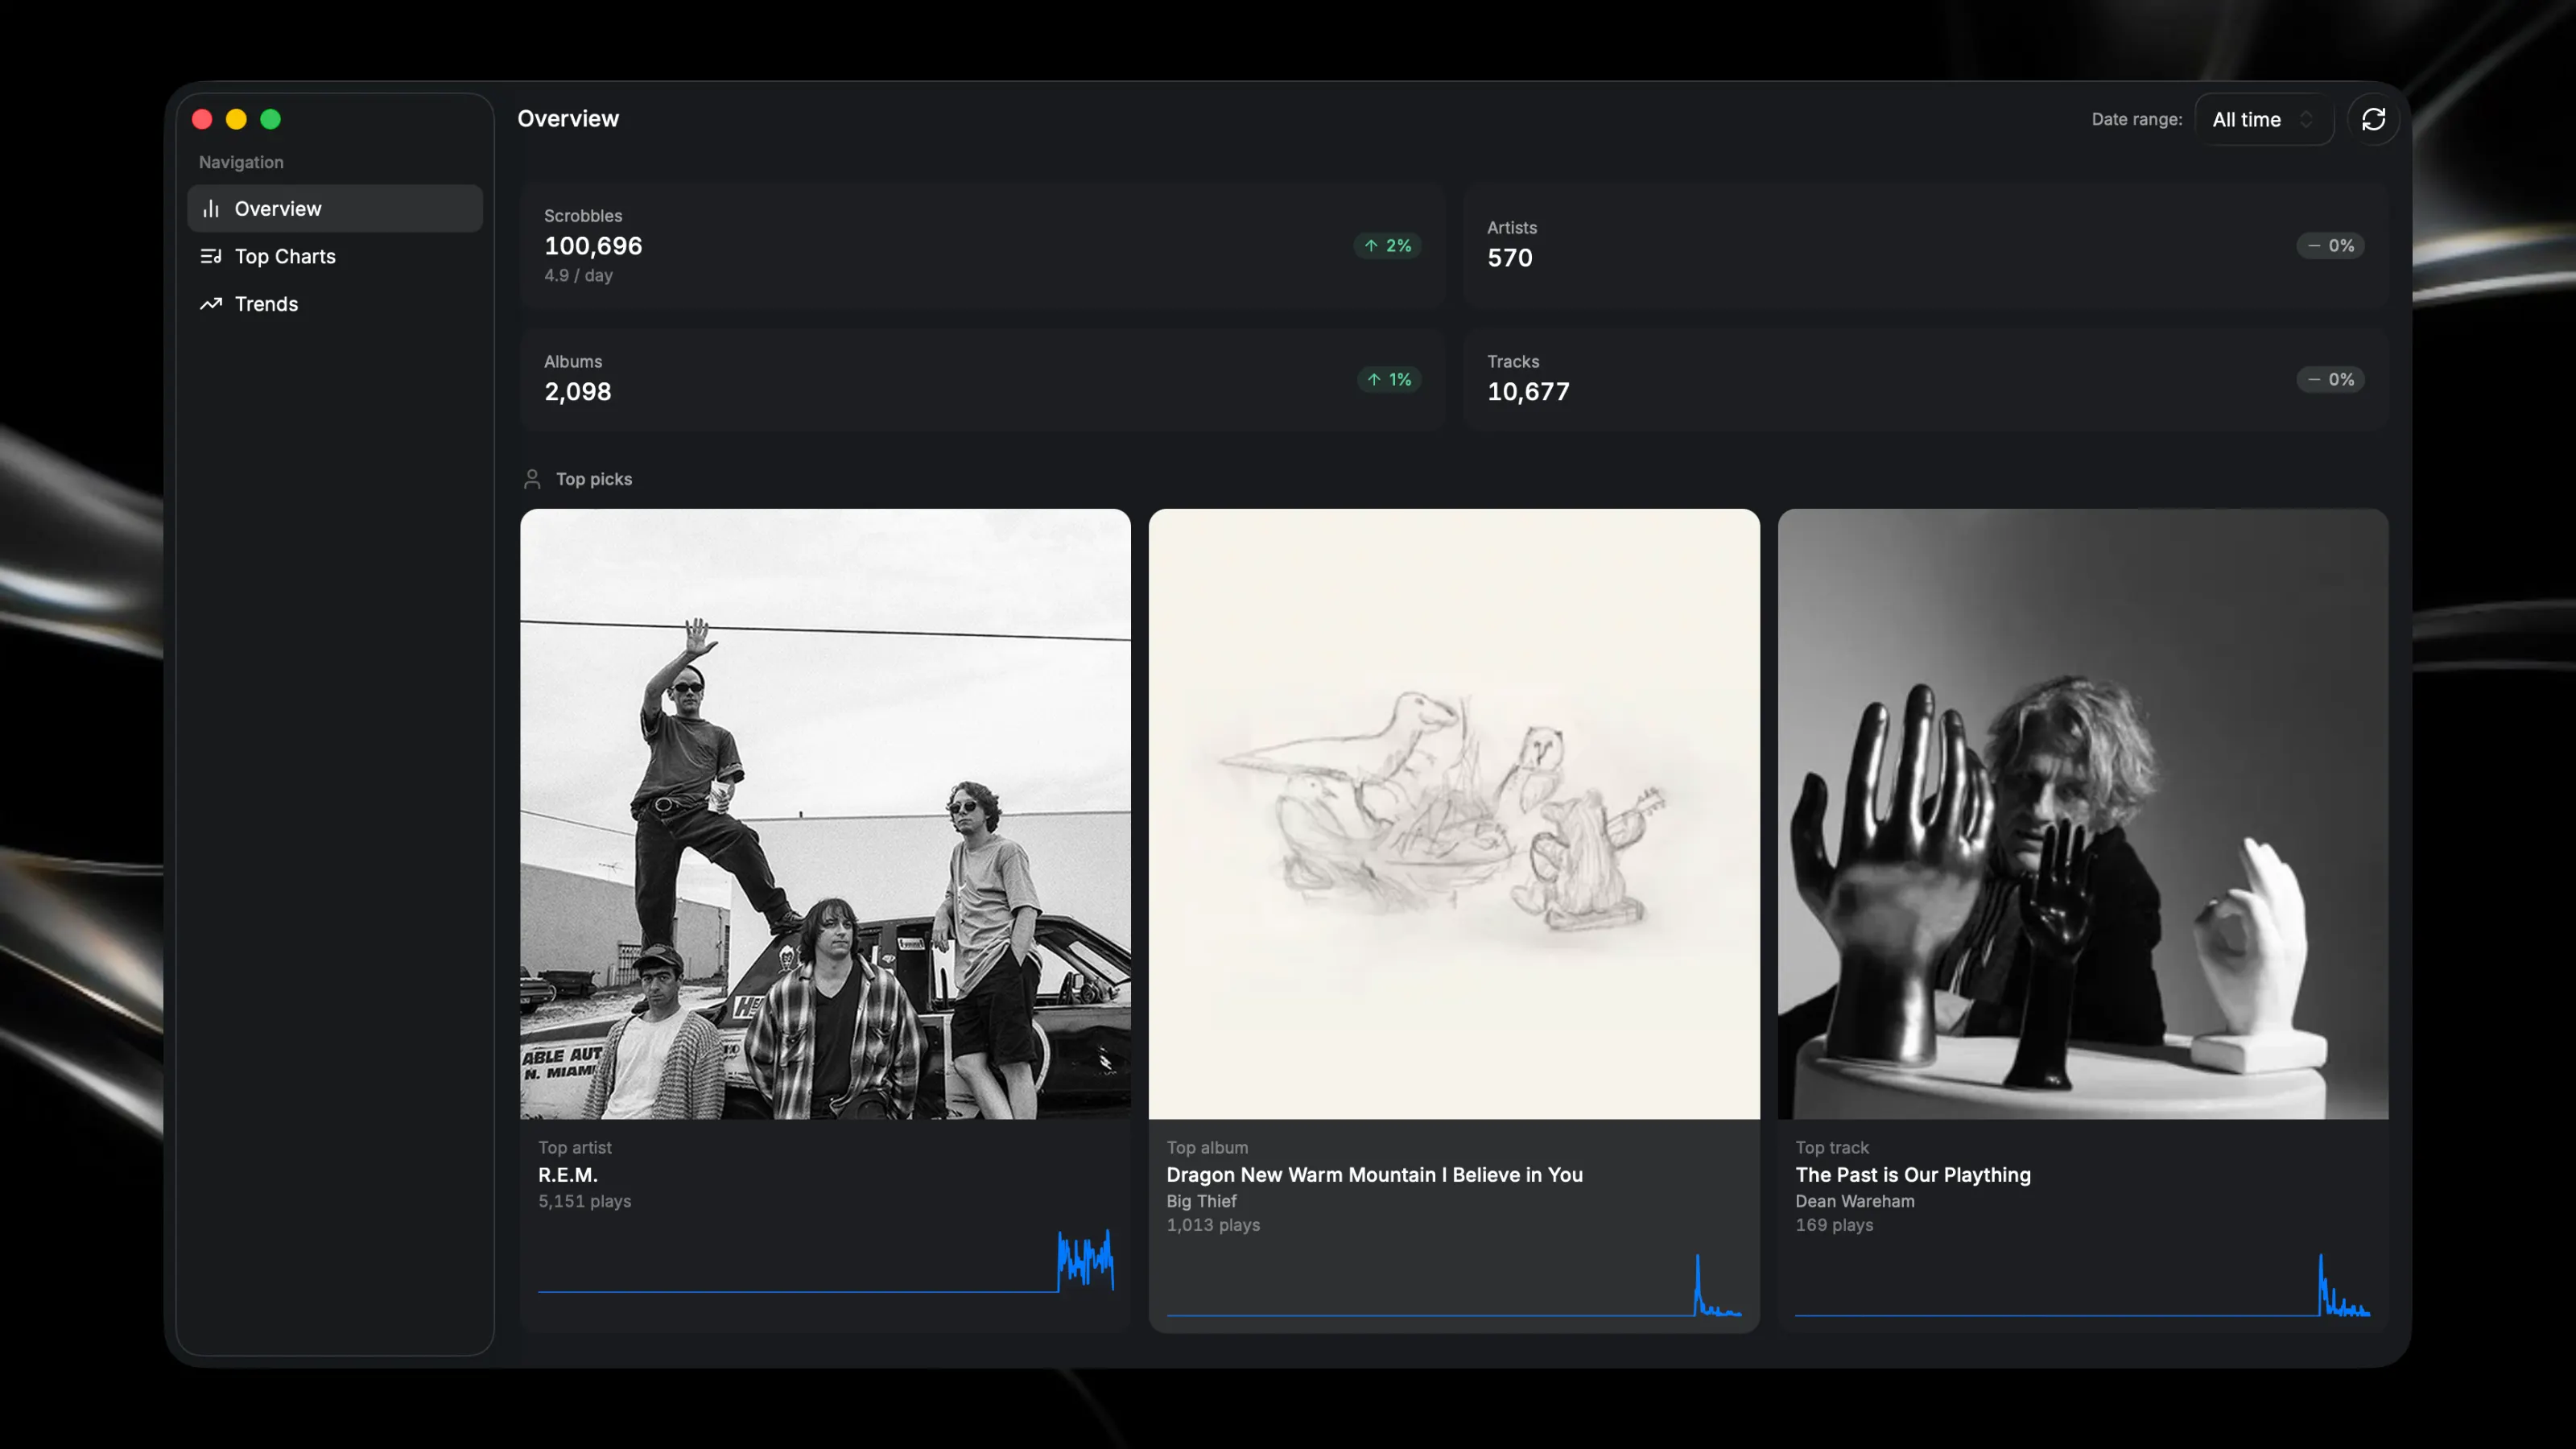
Task: Close the window with the red button
Action: click(202, 119)
